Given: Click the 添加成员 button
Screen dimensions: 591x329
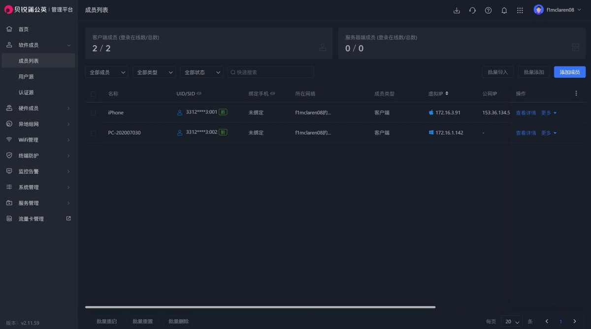Looking at the screenshot, I should (570, 72).
